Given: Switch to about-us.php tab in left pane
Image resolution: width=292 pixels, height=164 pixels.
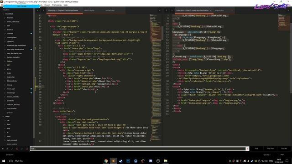Looking at the screenshot, I should 89,10.
